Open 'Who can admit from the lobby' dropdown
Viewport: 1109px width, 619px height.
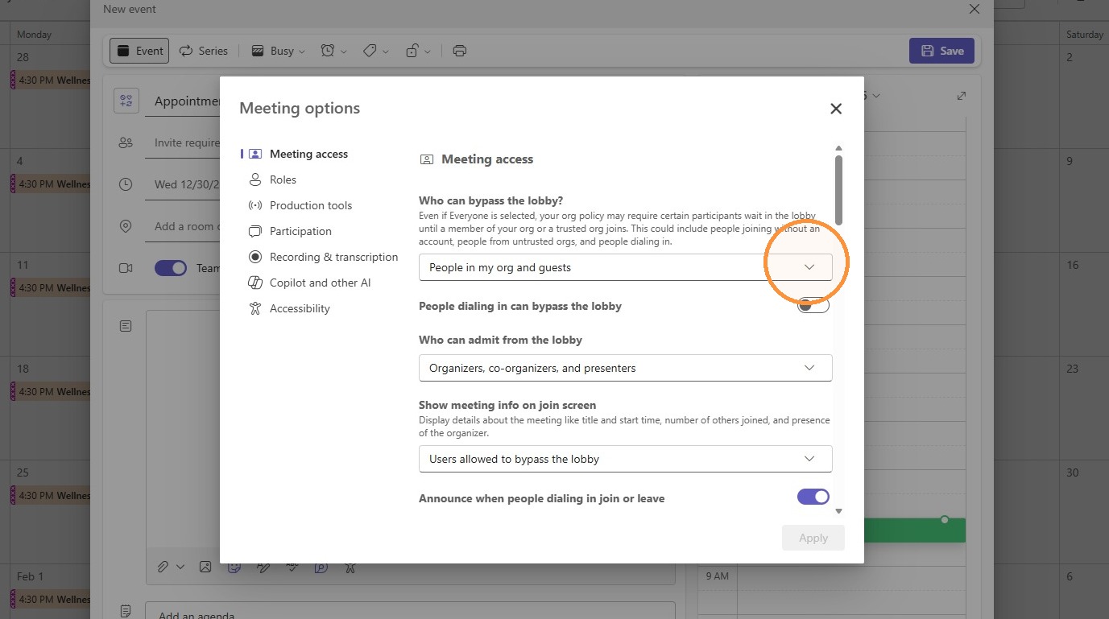click(x=625, y=368)
